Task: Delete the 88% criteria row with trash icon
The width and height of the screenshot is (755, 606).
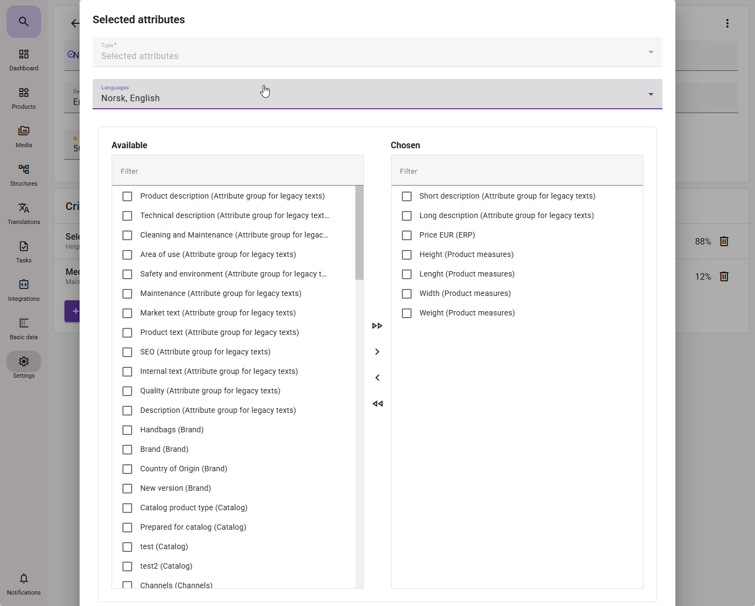Action: [x=724, y=241]
